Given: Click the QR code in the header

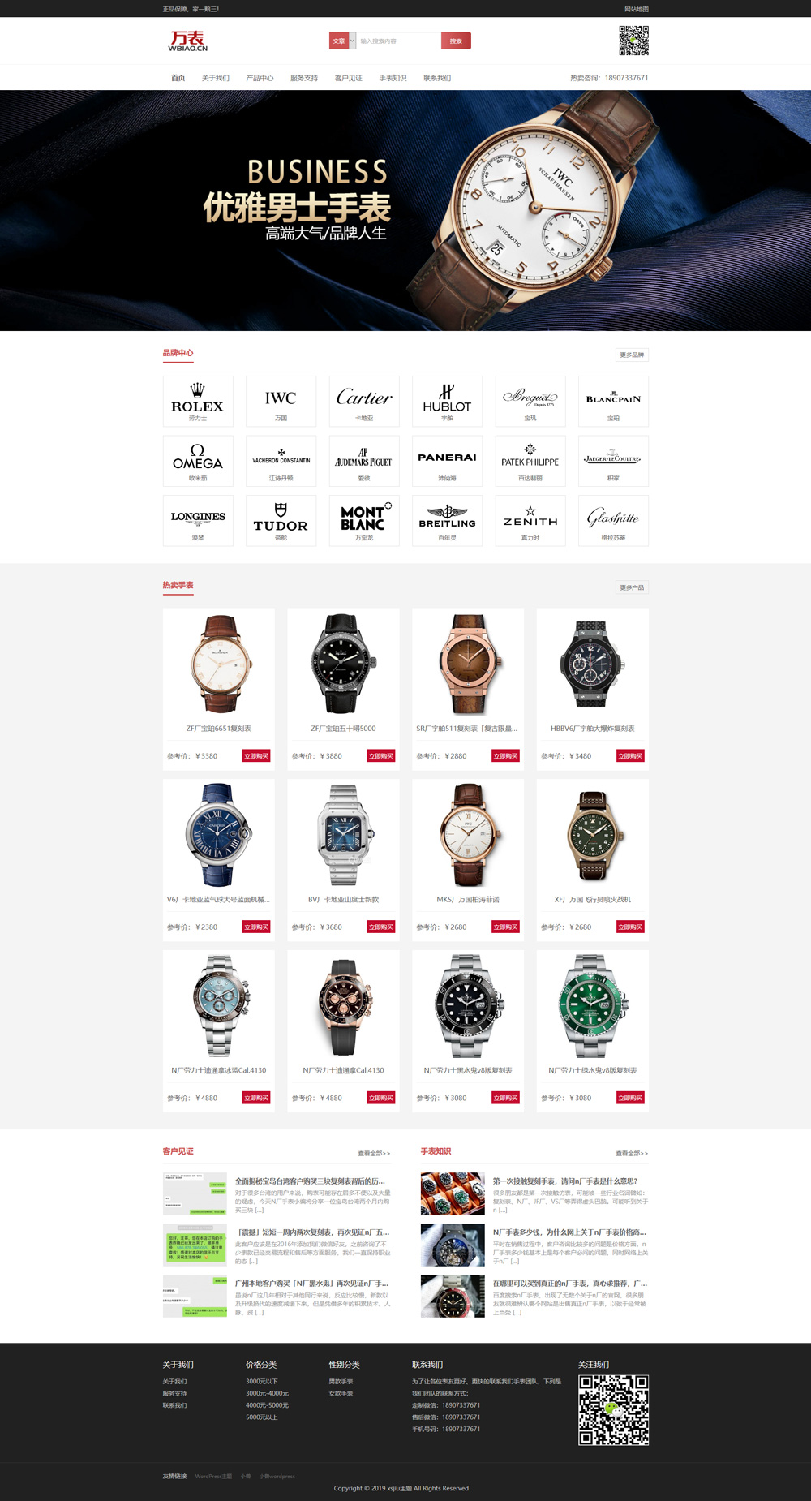Looking at the screenshot, I should pyautogui.click(x=634, y=41).
